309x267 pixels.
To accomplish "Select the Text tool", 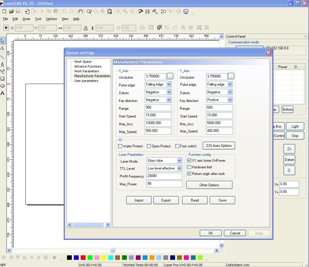I will [x=2, y=93].
